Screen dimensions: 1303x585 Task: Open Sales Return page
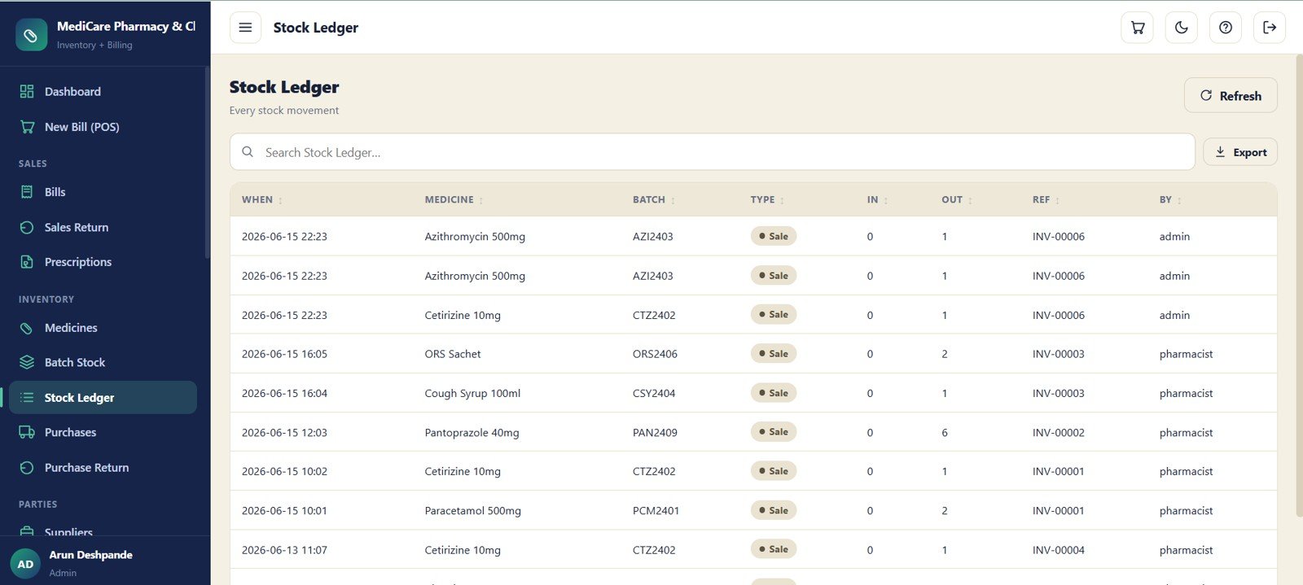[x=103, y=228]
